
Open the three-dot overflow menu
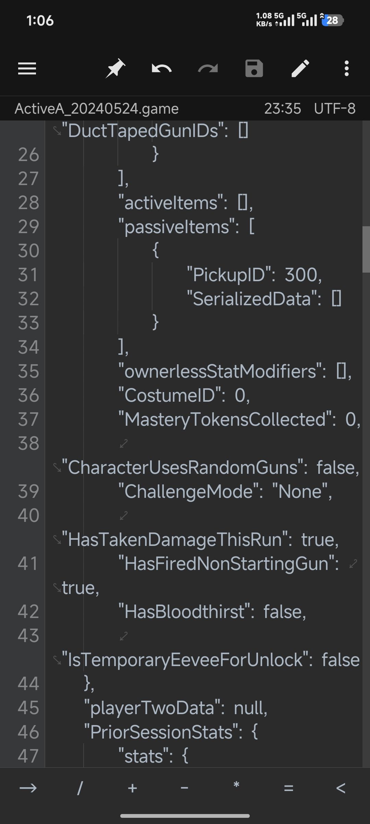point(347,69)
